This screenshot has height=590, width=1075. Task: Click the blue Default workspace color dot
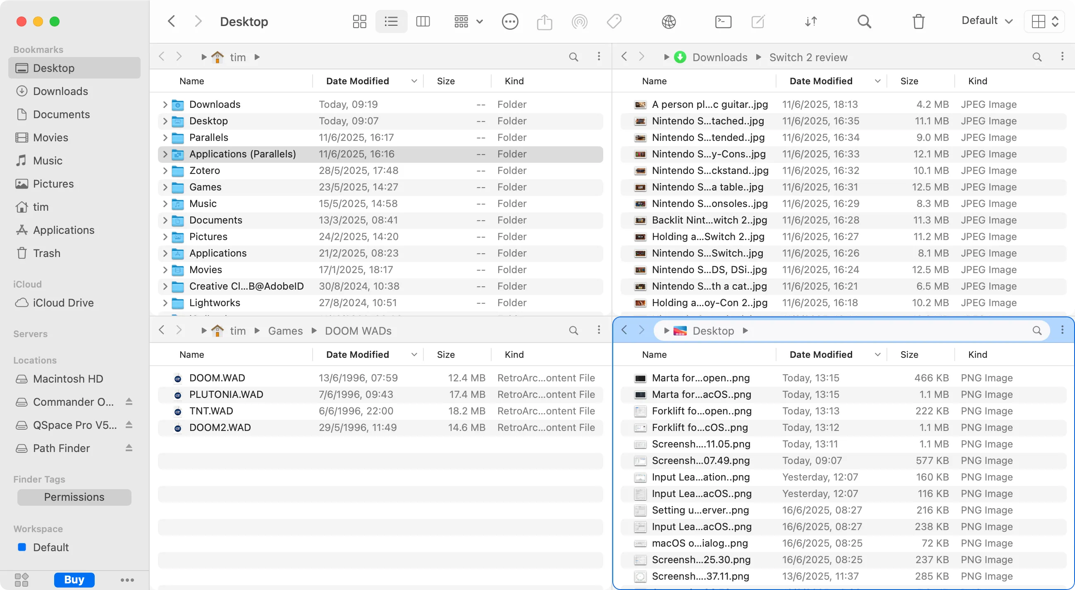(x=21, y=547)
